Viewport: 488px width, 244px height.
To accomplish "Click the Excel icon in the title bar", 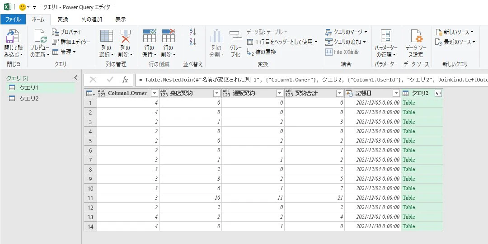I will point(8,6).
